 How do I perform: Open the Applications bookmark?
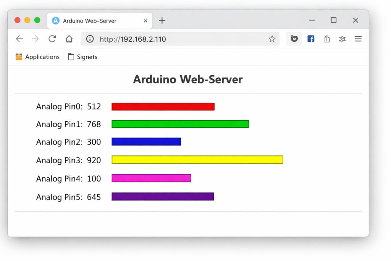tap(38, 57)
